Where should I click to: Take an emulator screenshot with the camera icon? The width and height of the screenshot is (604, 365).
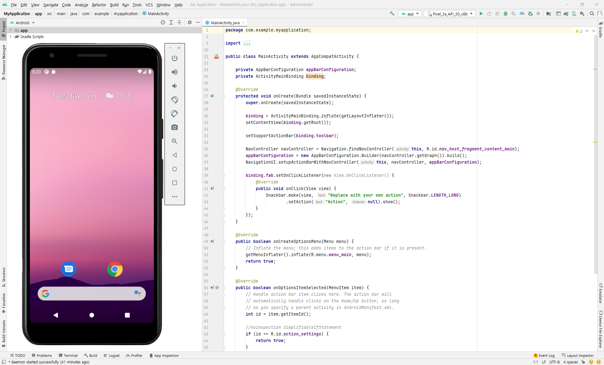[x=175, y=127]
